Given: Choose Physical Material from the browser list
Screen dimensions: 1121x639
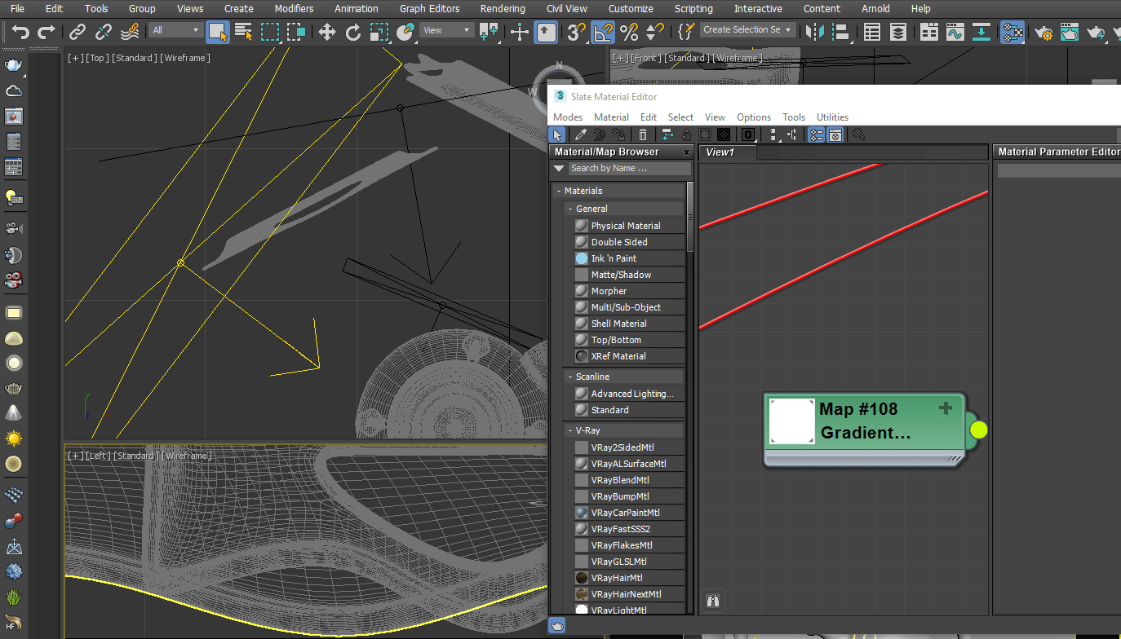Looking at the screenshot, I should coord(626,226).
